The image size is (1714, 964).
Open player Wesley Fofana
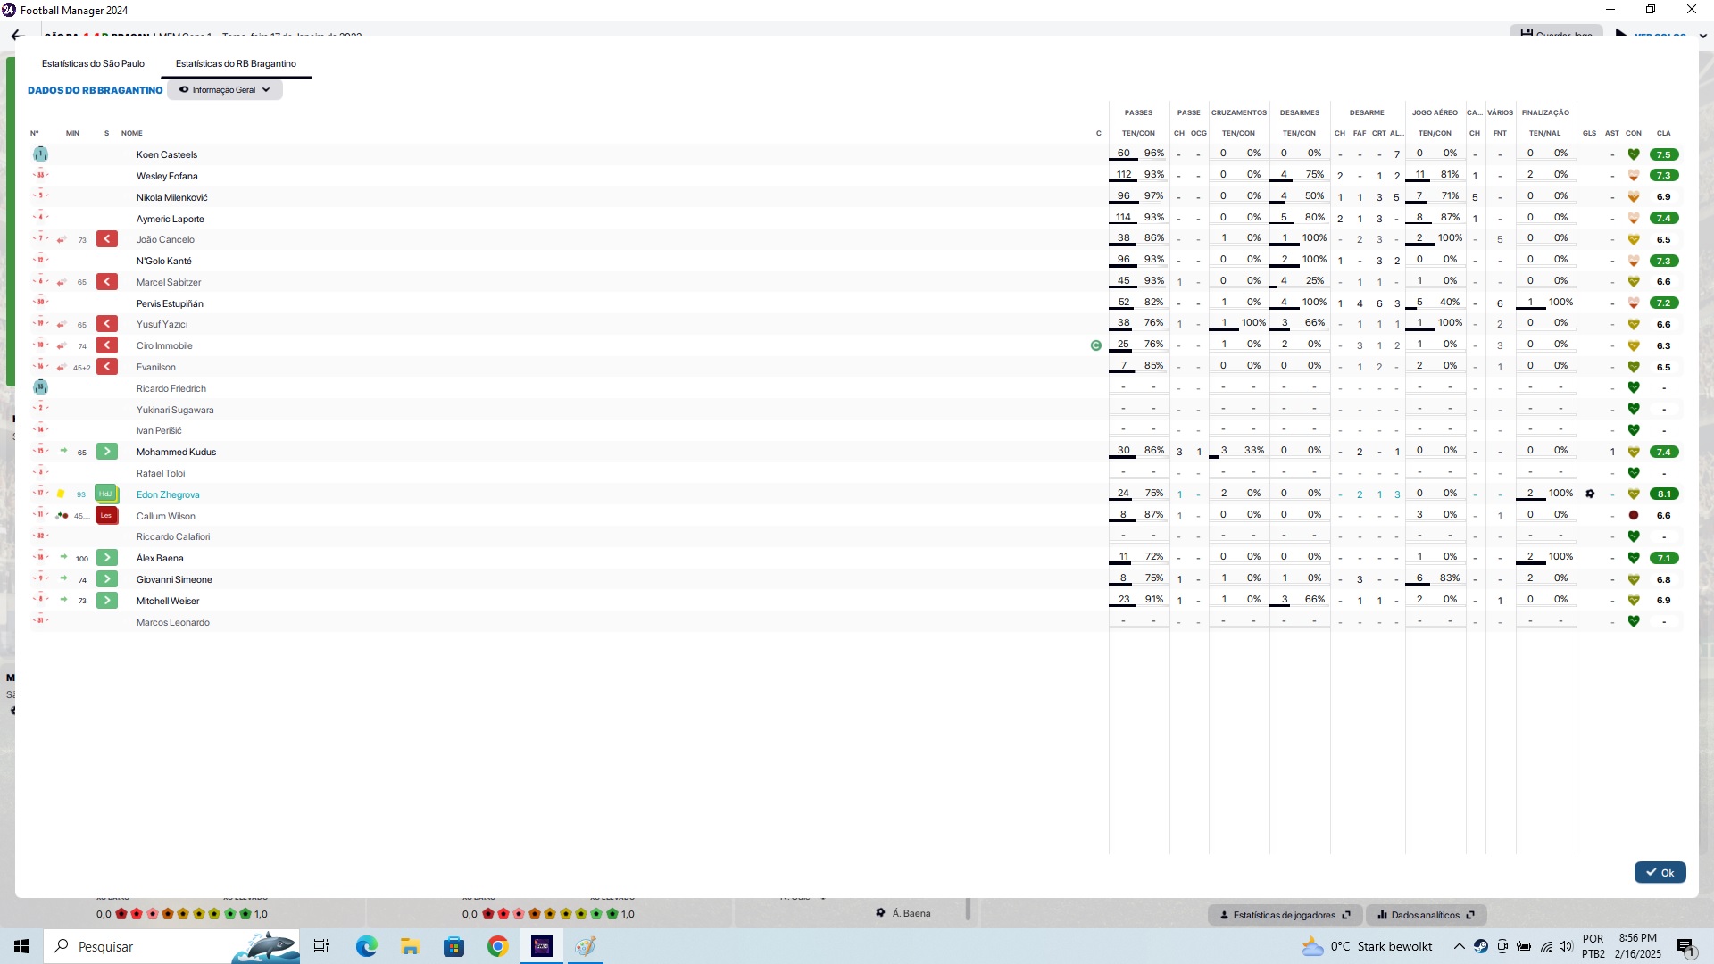167,176
